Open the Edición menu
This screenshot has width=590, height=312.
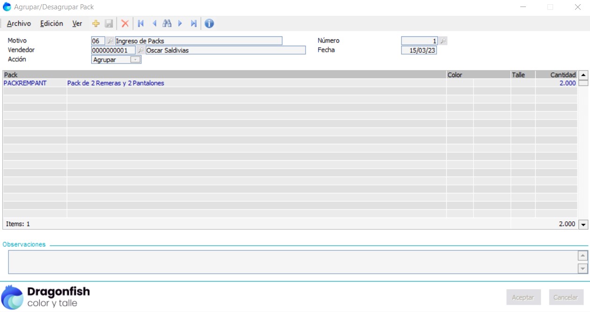[x=51, y=23]
